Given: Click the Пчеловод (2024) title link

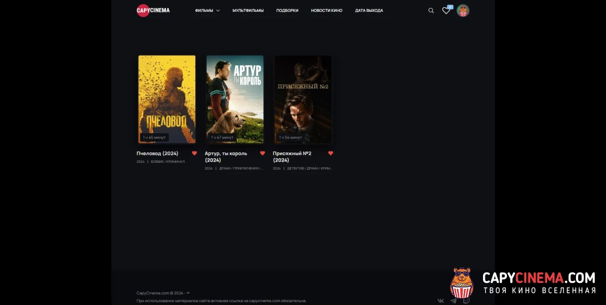Looking at the screenshot, I should (x=157, y=153).
